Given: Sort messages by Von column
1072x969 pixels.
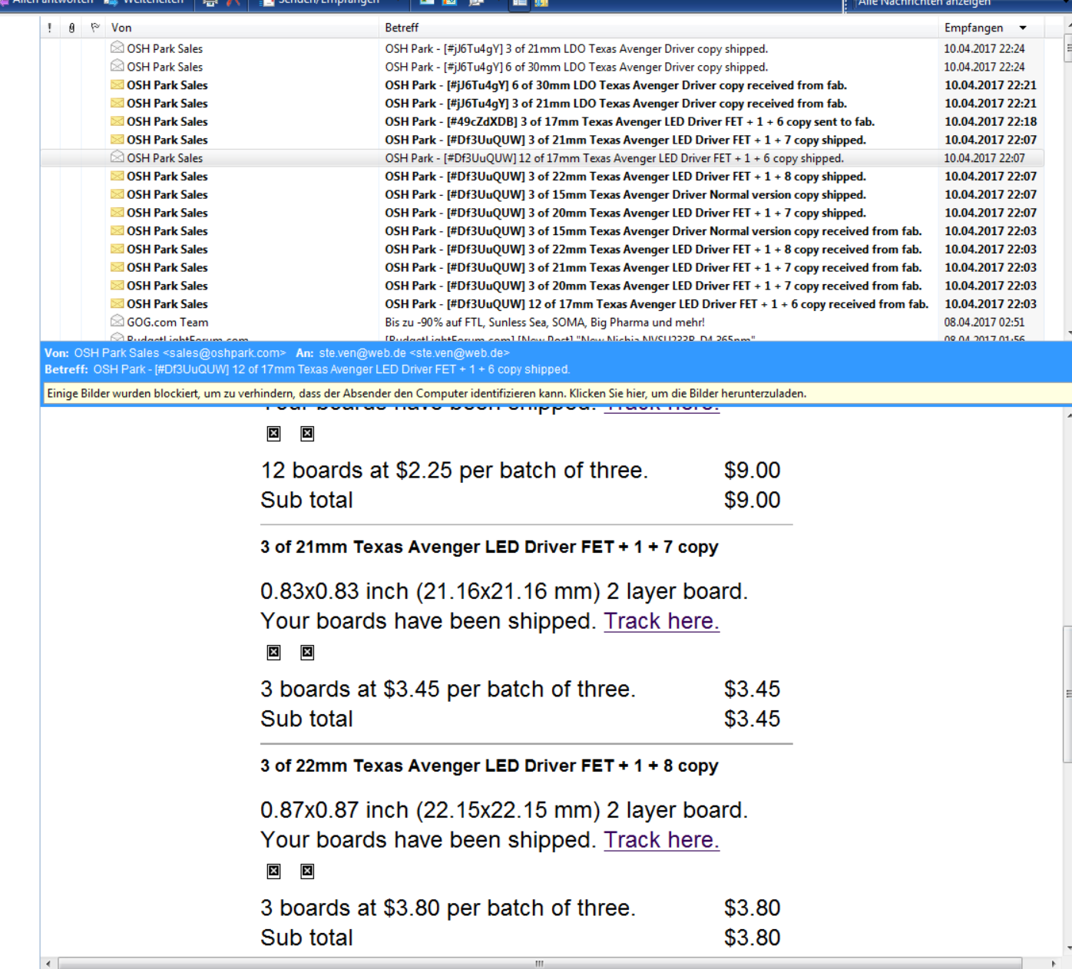Looking at the screenshot, I should pos(242,28).
